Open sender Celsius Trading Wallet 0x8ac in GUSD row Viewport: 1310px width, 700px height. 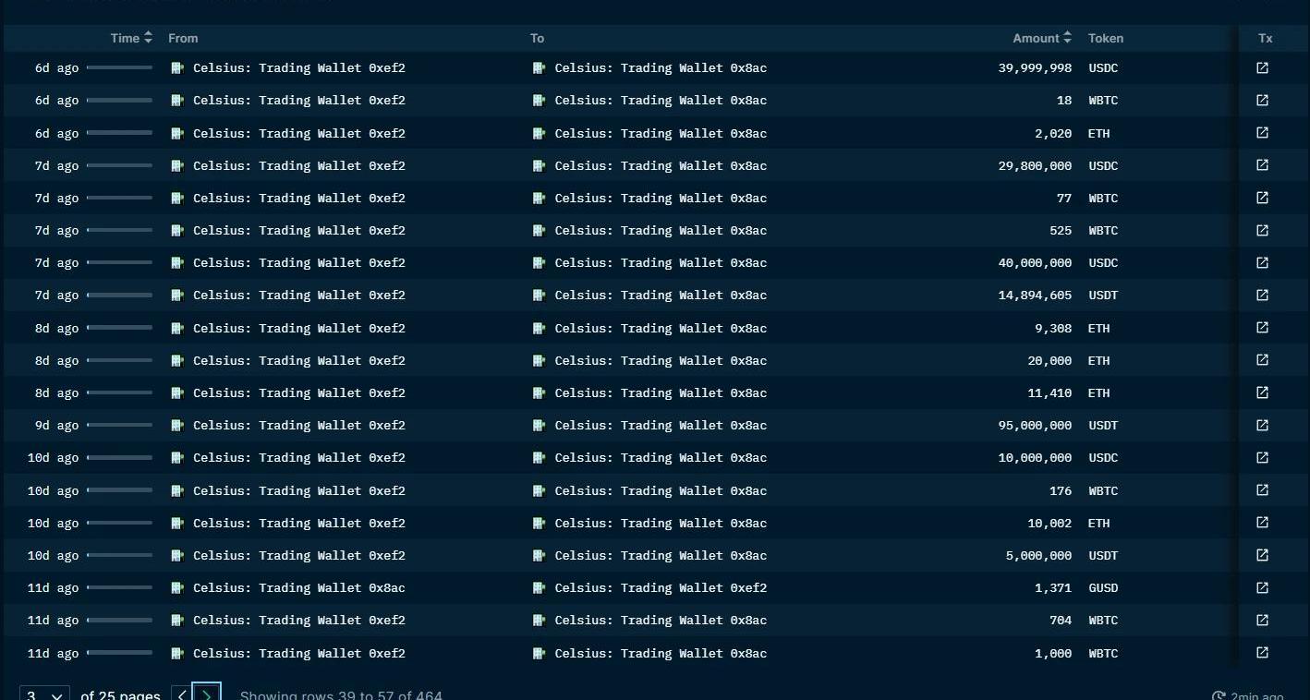[x=298, y=588]
